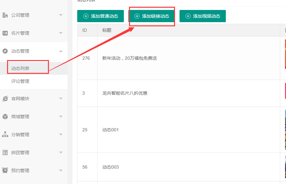Click the group icon beside 拼团管理
Image resolution: width=286 pixels, height=184 pixels.
[x=5, y=153]
